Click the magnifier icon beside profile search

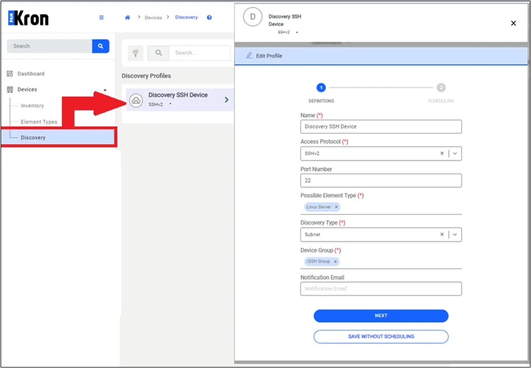pyautogui.click(x=158, y=53)
